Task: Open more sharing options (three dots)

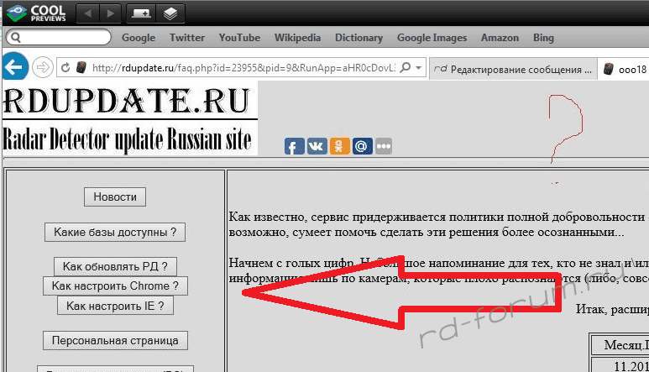Action: tap(384, 146)
